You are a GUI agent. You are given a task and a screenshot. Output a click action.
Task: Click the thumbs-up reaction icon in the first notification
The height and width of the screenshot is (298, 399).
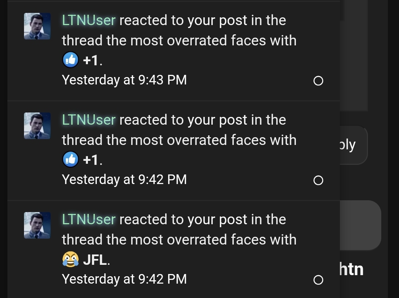point(71,59)
